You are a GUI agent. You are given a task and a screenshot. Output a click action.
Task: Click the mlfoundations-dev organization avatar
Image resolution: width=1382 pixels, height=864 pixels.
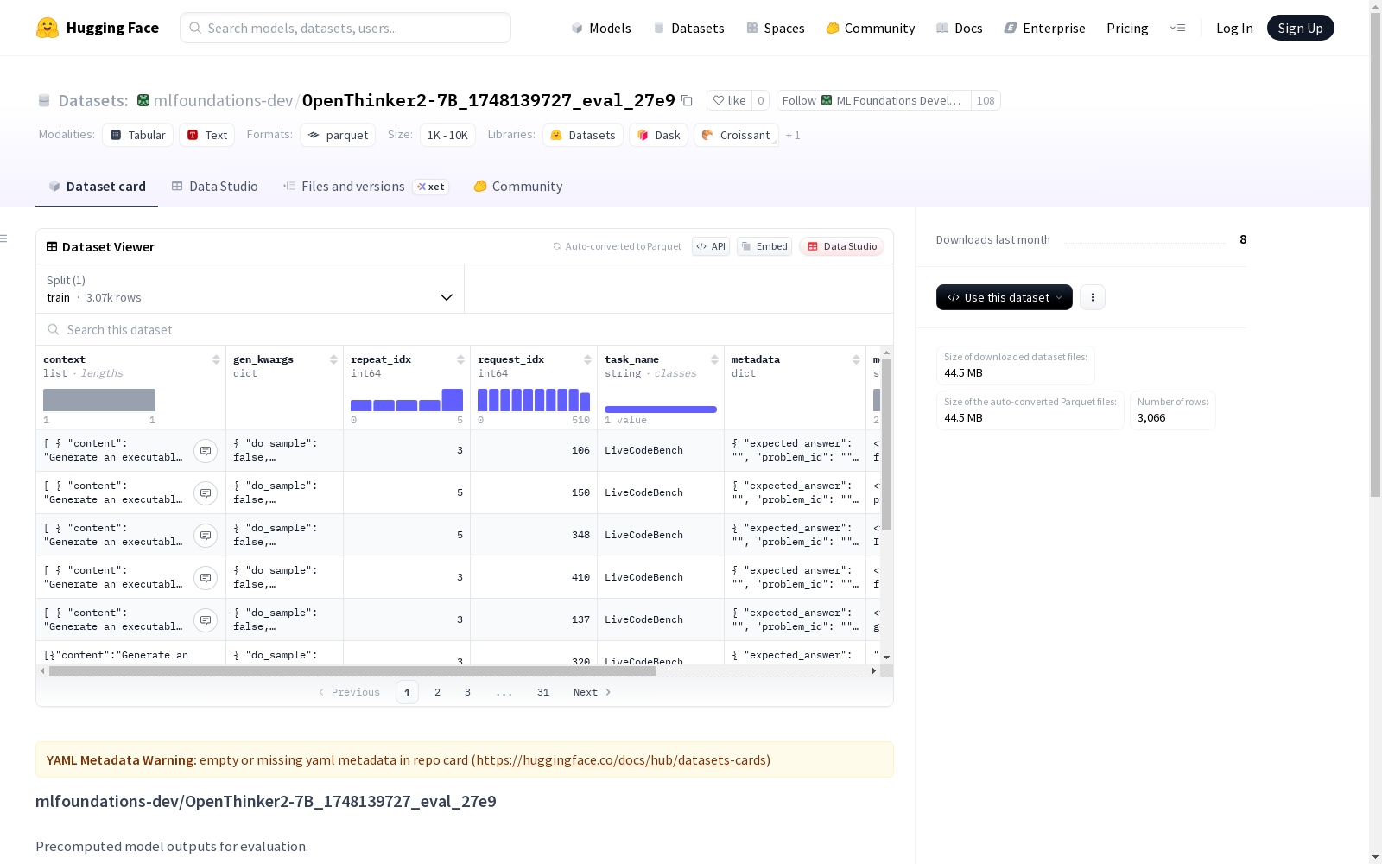tap(143, 100)
